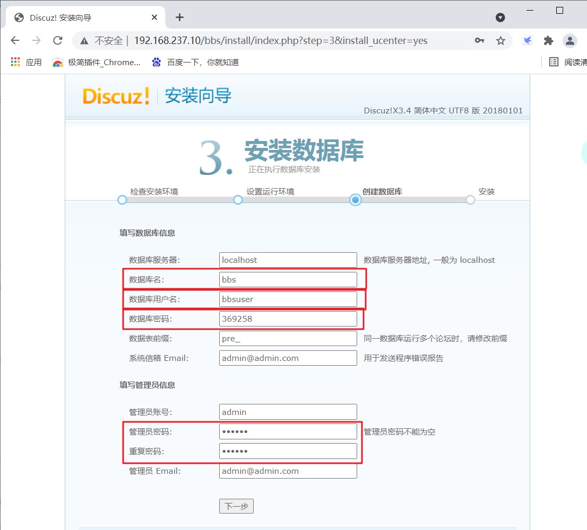
Task: Close the Discuz! 安装向导 tab
Action: point(154,17)
